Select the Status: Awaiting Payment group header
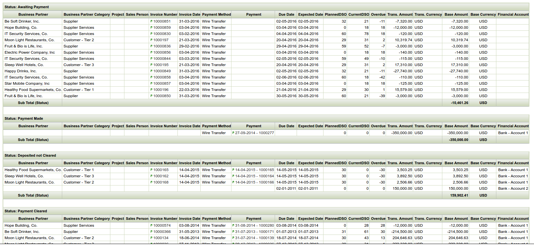The width and height of the screenshot is (534, 246). coord(27,7)
